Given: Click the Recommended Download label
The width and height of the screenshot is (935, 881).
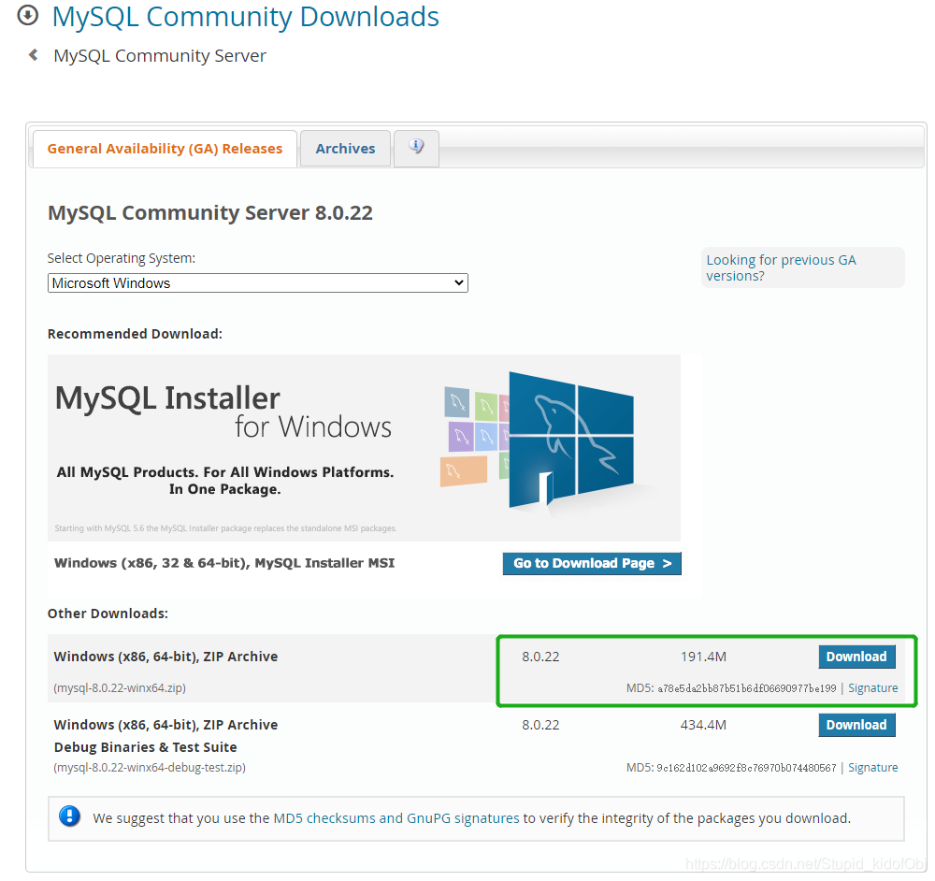Looking at the screenshot, I should point(135,334).
